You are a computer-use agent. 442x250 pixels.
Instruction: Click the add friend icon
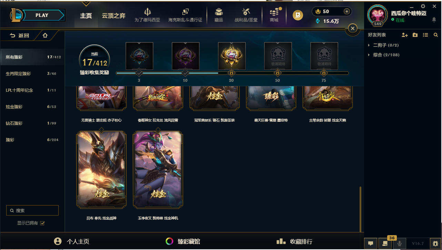pyautogui.click(x=405, y=35)
